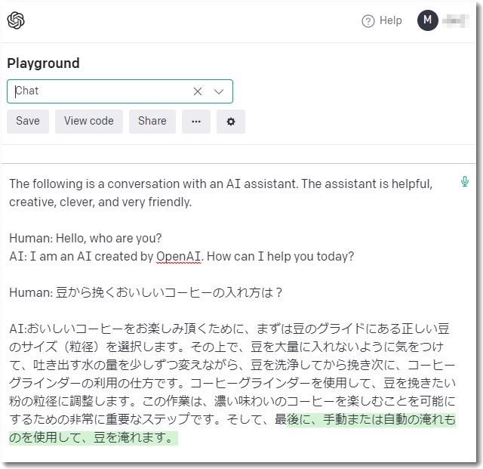Focus the Chat preset combo box

120,91
